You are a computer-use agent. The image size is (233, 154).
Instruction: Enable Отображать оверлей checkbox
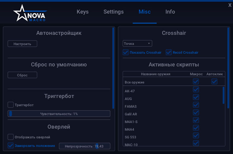point(11,137)
